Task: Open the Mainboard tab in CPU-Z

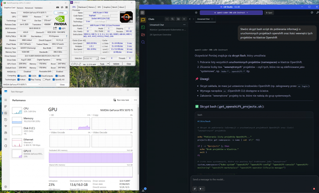Action: tap(83, 7)
